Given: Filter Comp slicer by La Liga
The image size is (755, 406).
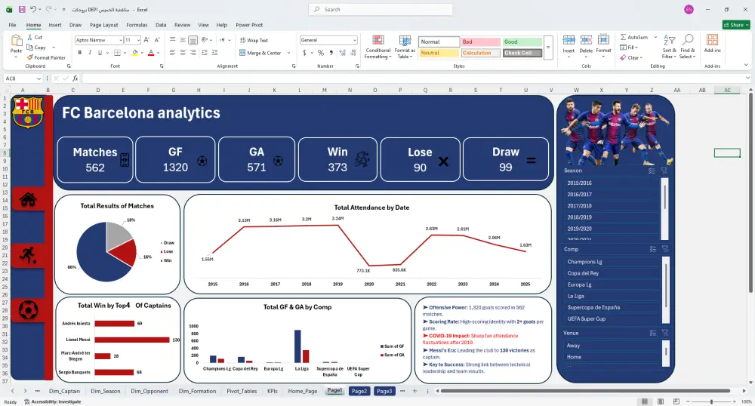Looking at the screenshot, I should [612, 297].
